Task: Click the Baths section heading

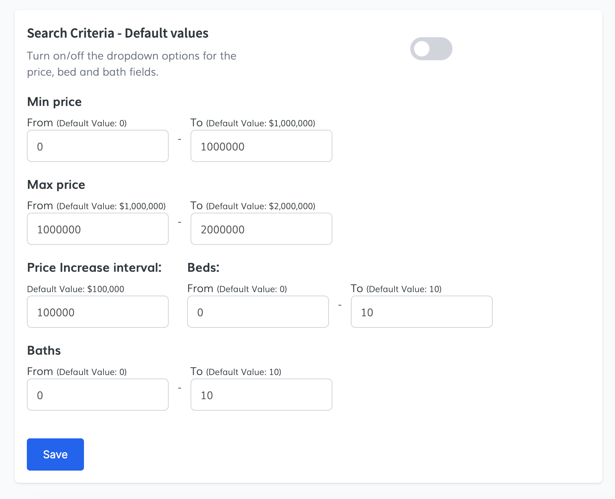Action: (44, 351)
